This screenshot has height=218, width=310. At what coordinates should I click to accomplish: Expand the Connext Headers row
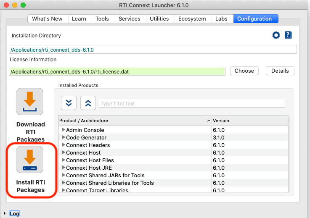64,145
